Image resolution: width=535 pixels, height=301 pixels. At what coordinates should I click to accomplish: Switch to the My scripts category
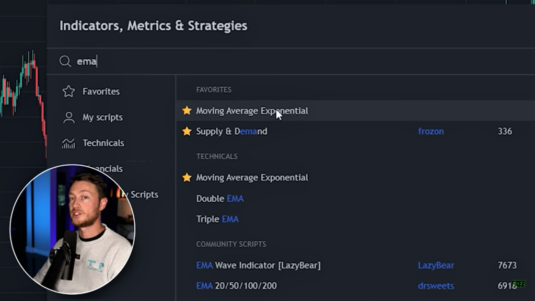(x=102, y=118)
